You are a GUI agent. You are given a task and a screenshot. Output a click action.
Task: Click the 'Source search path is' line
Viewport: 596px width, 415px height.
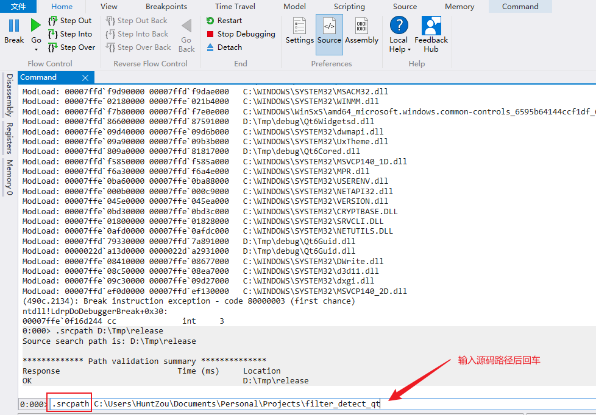tap(110, 341)
